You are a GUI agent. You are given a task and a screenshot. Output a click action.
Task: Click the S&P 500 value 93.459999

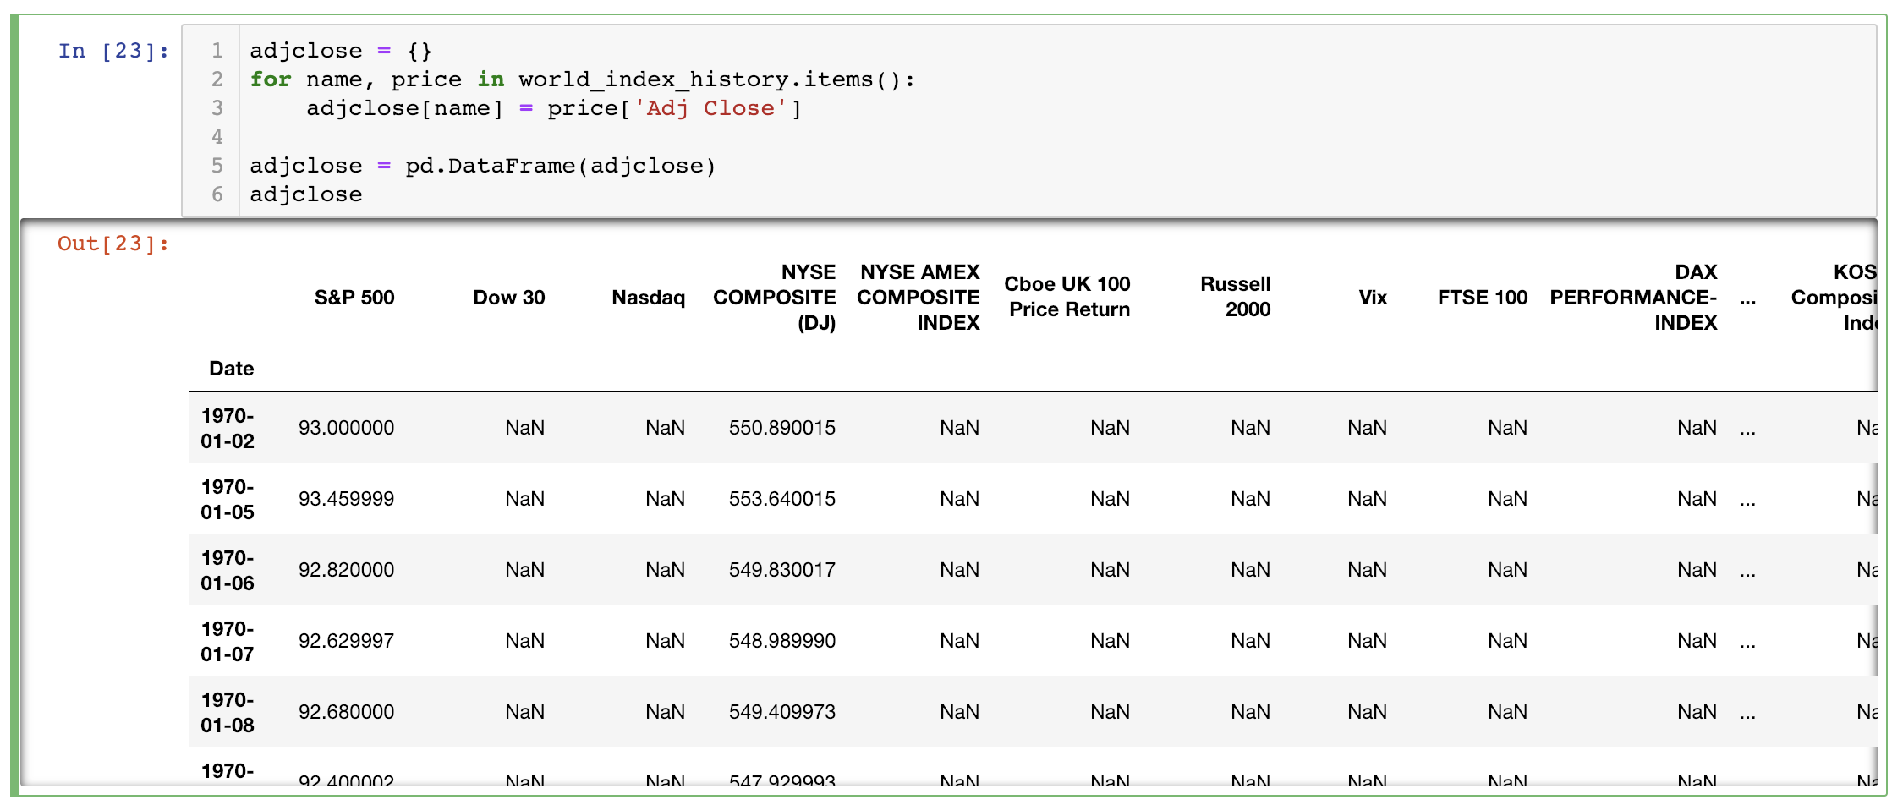[x=347, y=499]
